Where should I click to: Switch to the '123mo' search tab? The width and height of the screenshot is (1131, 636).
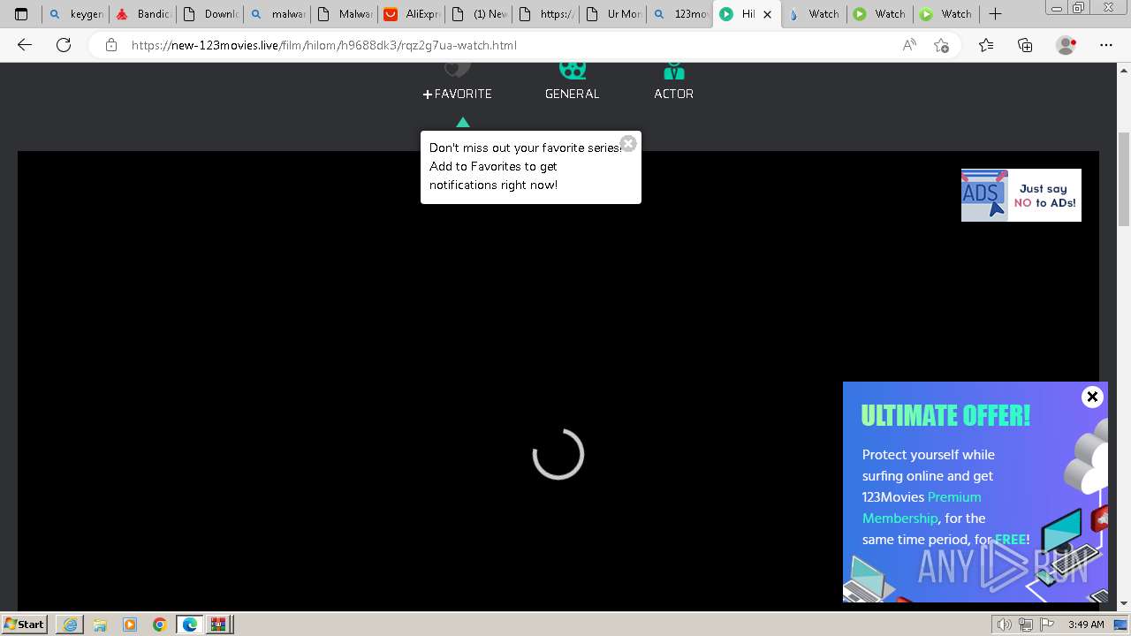coord(679,14)
